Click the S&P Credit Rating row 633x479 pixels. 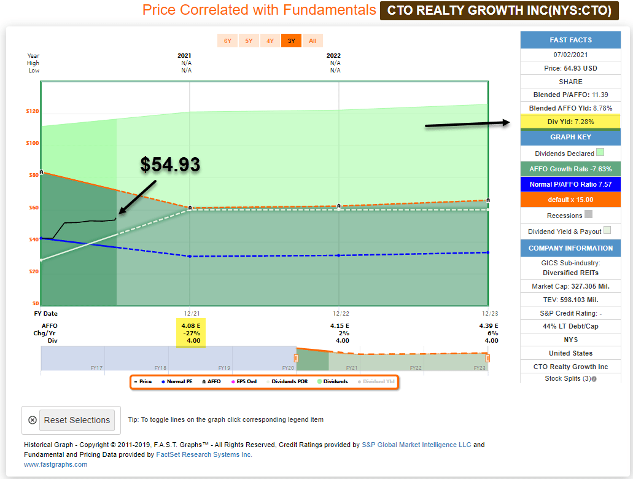pyautogui.click(x=570, y=313)
